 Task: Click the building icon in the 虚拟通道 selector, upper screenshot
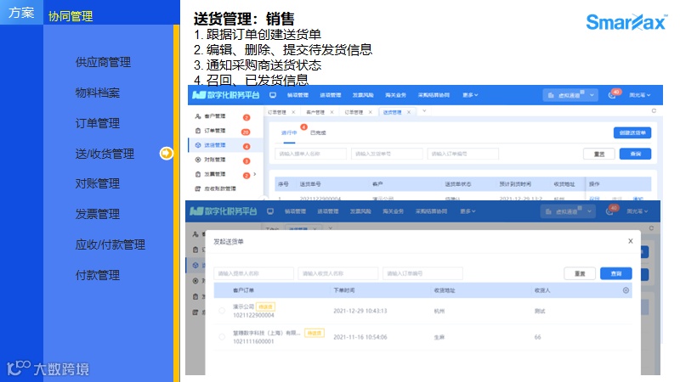[551, 95]
